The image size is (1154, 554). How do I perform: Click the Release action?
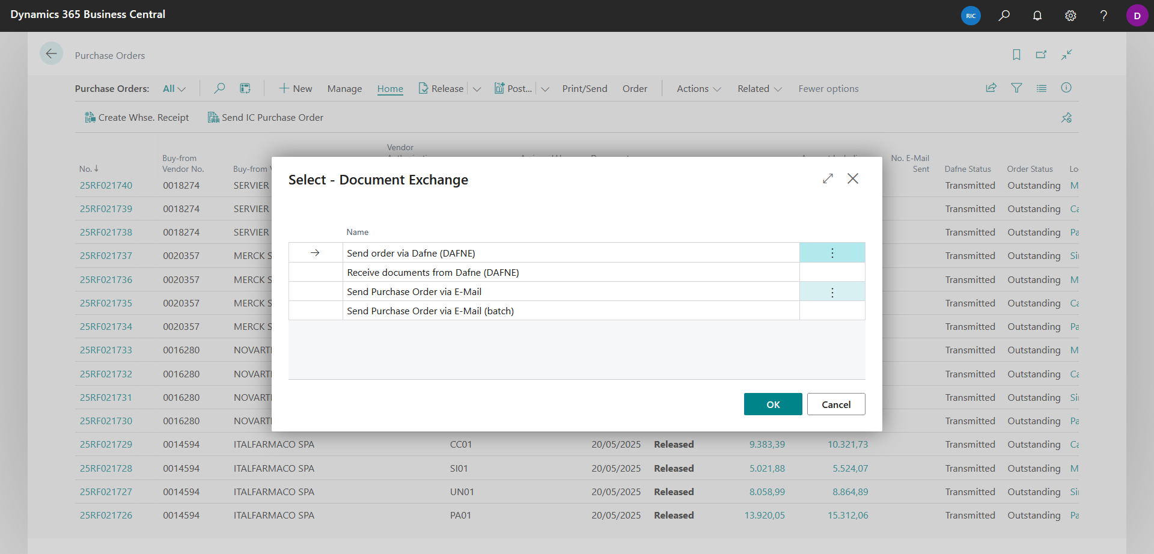(441, 88)
